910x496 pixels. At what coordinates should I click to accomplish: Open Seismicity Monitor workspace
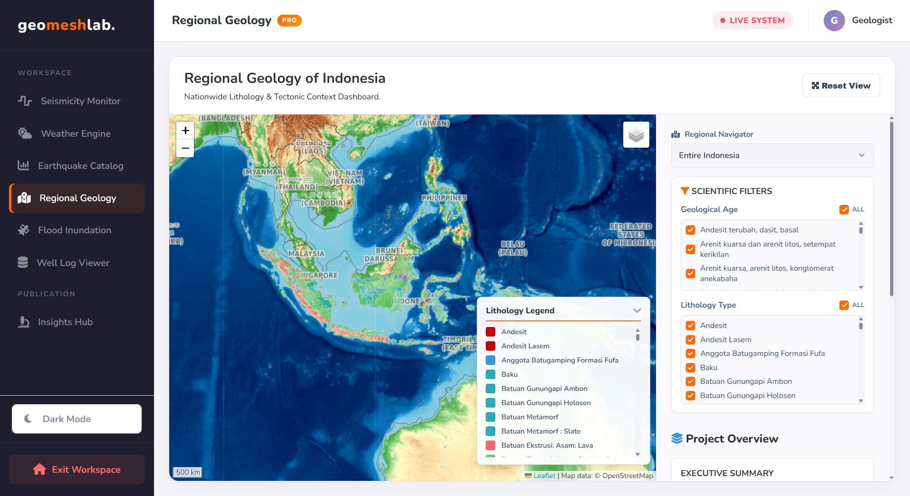click(77, 101)
